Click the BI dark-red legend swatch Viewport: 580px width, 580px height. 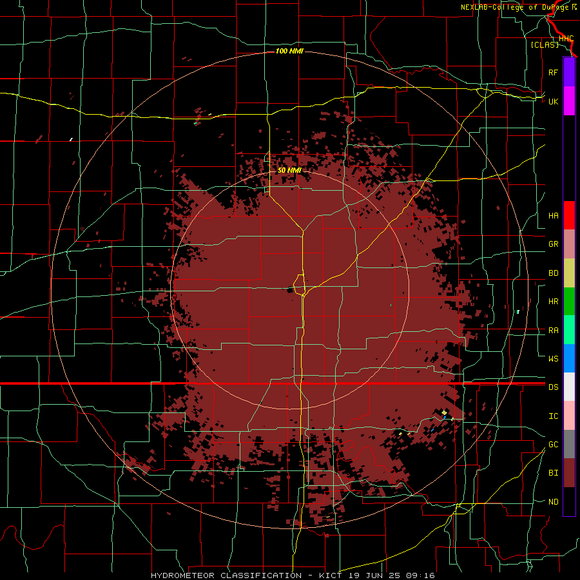(x=569, y=473)
